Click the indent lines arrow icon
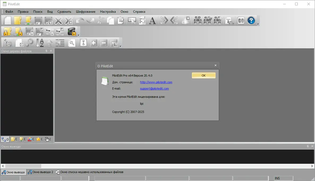 coord(60,43)
